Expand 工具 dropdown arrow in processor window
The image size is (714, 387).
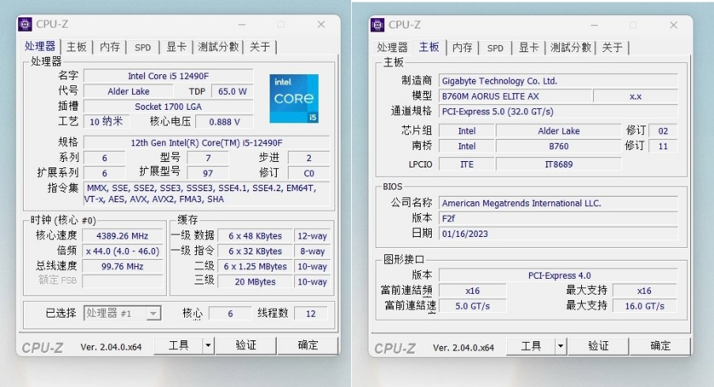click(208, 345)
